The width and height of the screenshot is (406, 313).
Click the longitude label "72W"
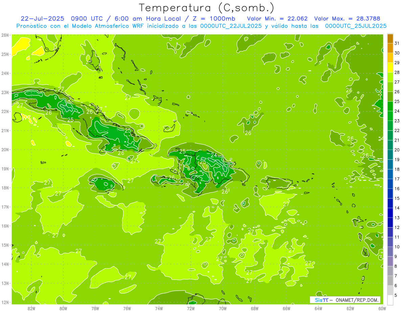(x=191, y=308)
